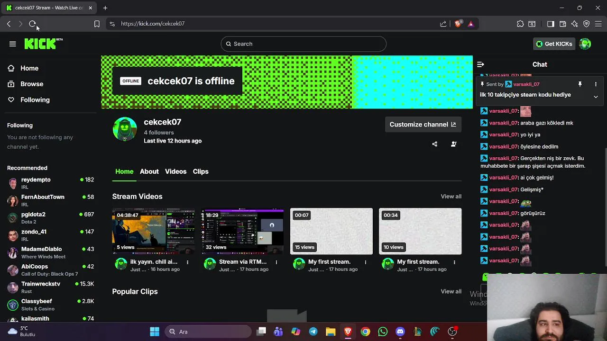
Task: Click the share page icon in address bar
Action: [443, 24]
